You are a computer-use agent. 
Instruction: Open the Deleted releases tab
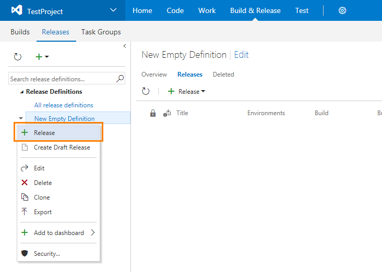(x=223, y=75)
